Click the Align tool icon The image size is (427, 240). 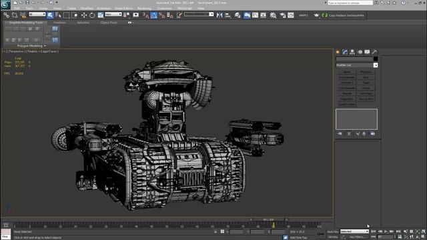pos(228,15)
